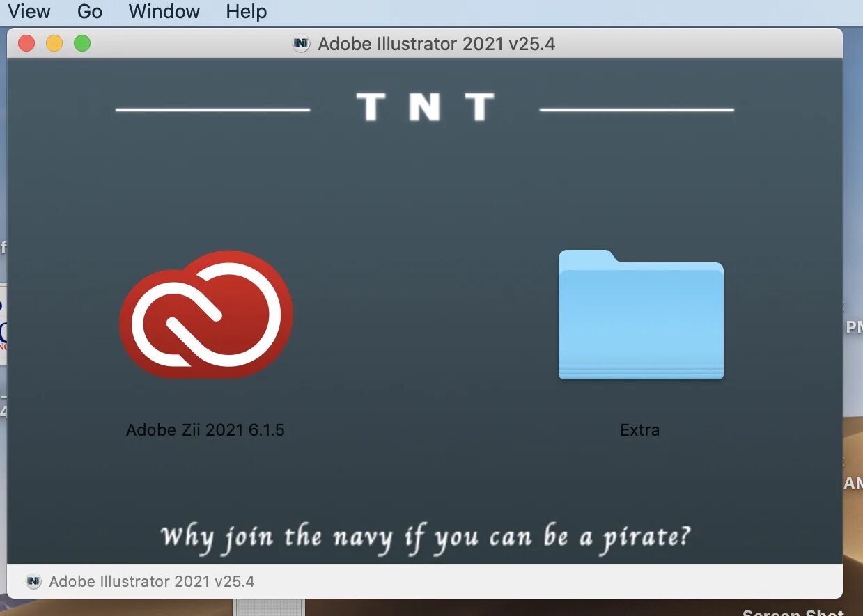
Task: Select the Adobe Zii 2021 6.1.5 app icon
Action: click(206, 315)
